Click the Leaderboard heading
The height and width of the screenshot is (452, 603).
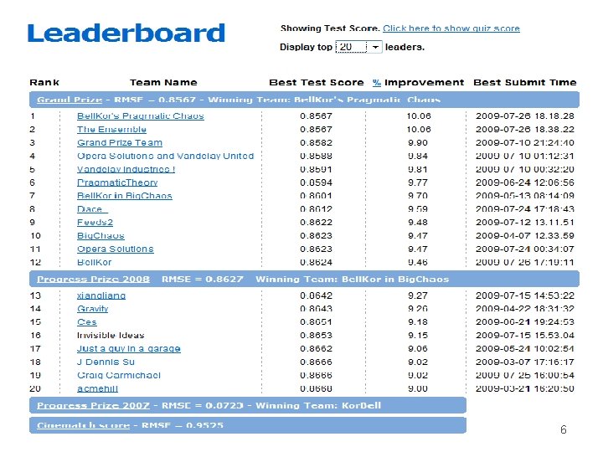pyautogui.click(x=126, y=33)
